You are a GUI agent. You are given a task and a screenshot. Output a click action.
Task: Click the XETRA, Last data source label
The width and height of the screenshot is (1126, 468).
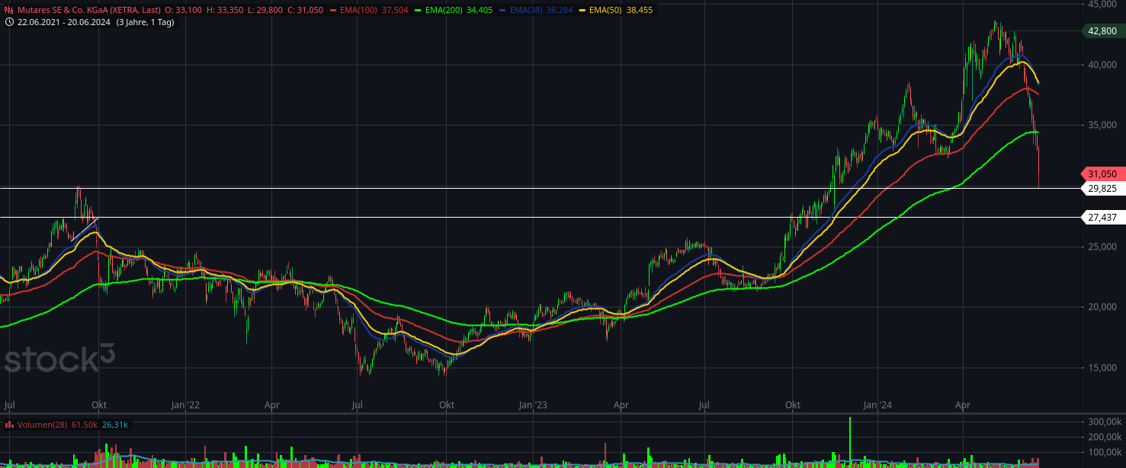[135, 11]
